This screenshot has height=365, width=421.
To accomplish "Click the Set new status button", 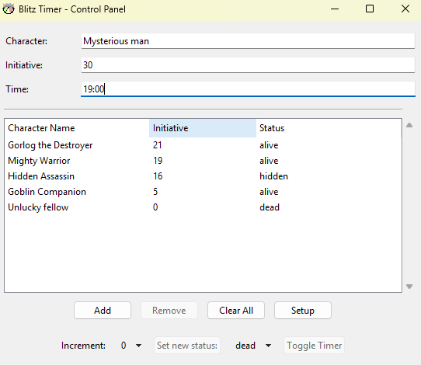I will point(187,346).
